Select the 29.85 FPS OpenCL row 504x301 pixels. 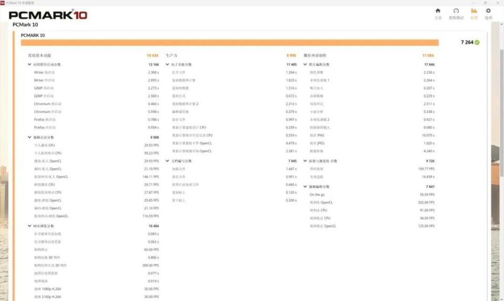[96, 200]
